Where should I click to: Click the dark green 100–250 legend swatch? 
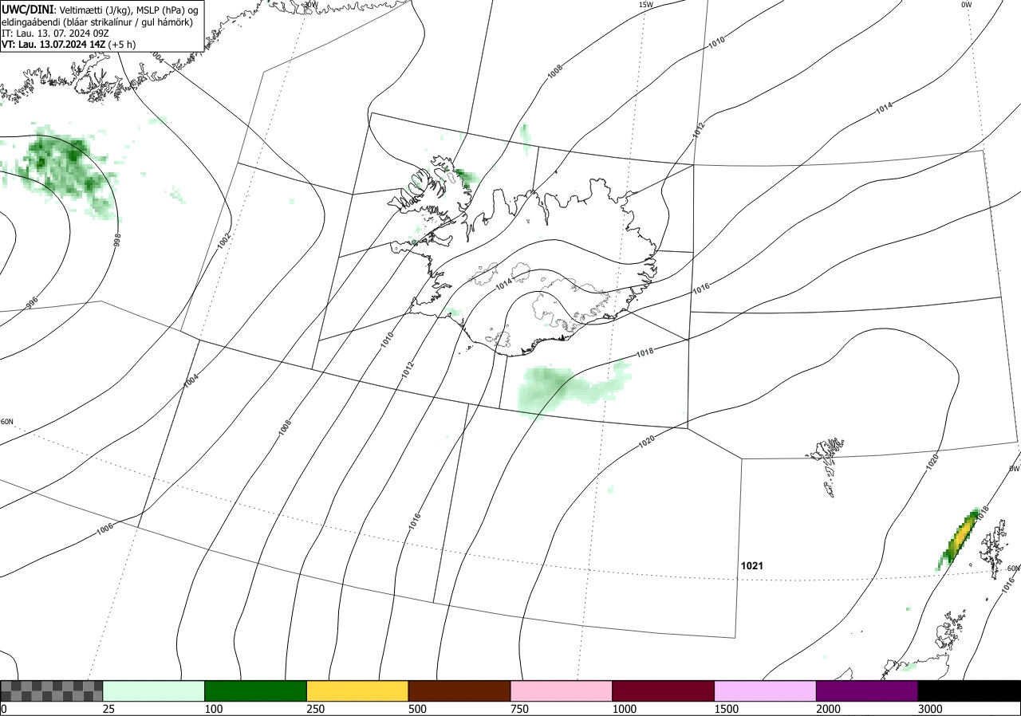click(x=256, y=690)
